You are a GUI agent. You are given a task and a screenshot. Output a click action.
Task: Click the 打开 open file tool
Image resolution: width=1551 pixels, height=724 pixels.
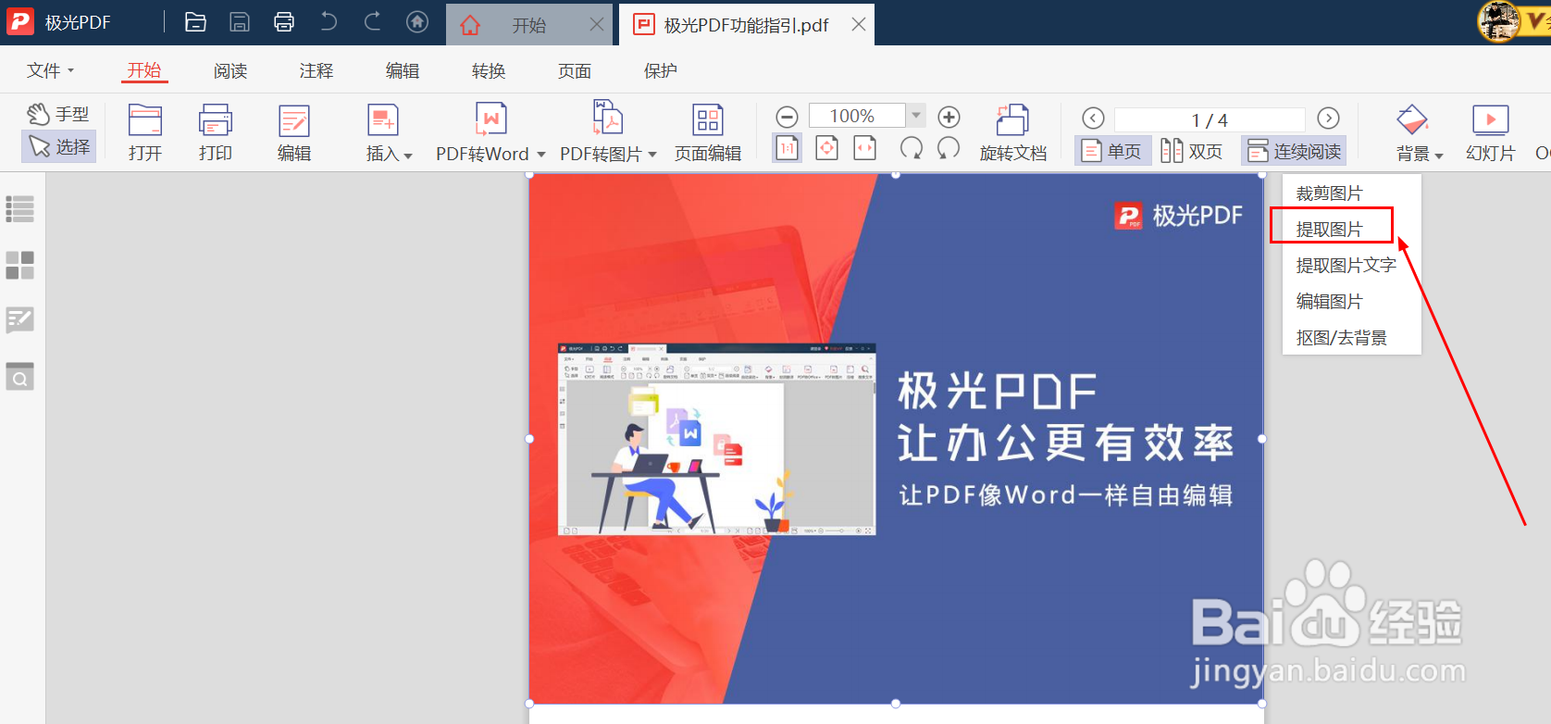(x=145, y=133)
